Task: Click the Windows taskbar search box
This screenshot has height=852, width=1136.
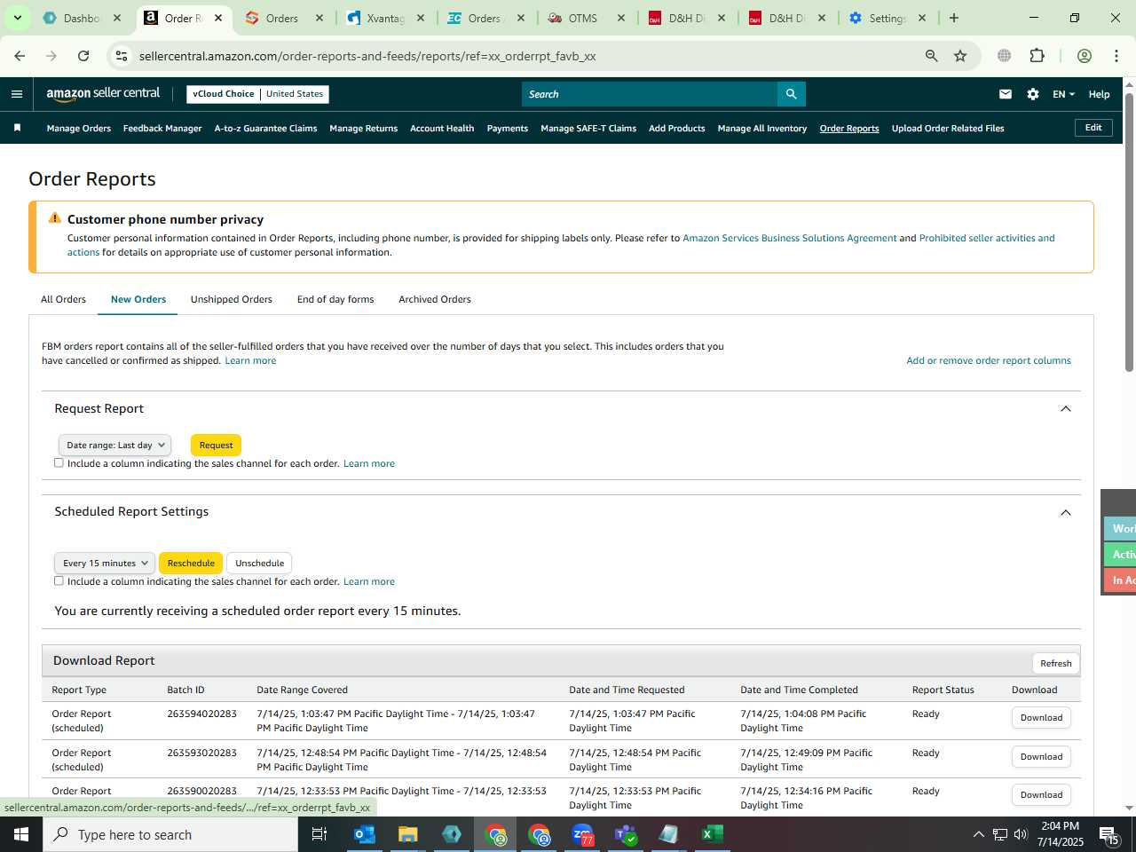Action: (x=170, y=834)
